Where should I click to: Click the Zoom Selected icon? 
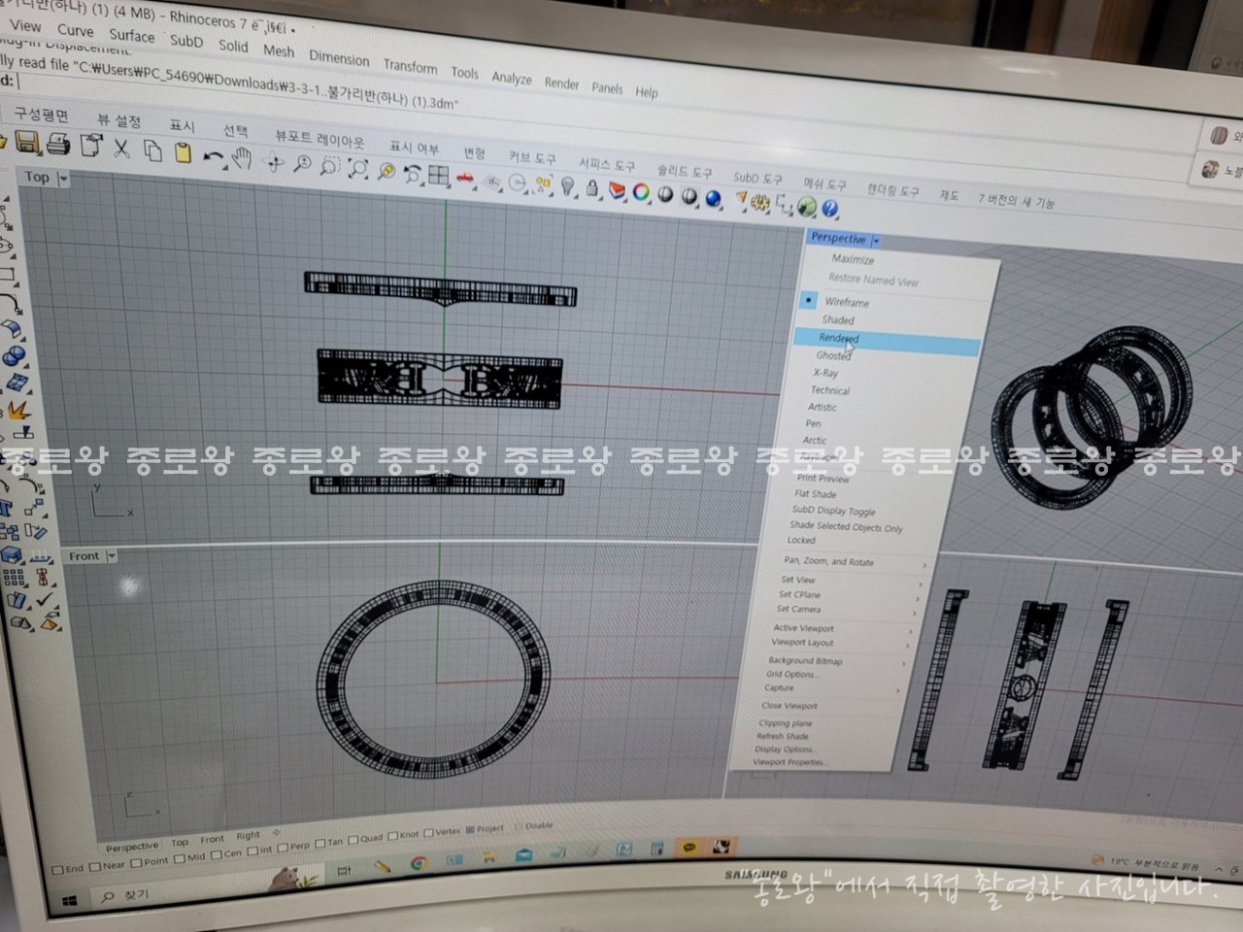(386, 172)
